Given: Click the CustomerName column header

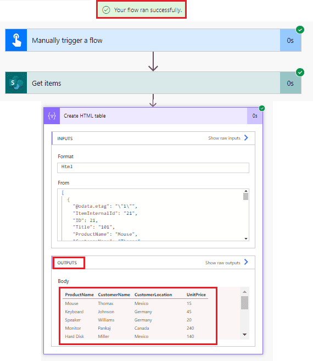Looking at the screenshot, I should (x=114, y=295).
